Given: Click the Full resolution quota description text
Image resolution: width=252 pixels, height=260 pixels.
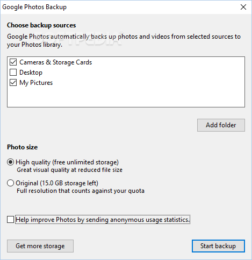Looking at the screenshot, I should [x=81, y=191].
